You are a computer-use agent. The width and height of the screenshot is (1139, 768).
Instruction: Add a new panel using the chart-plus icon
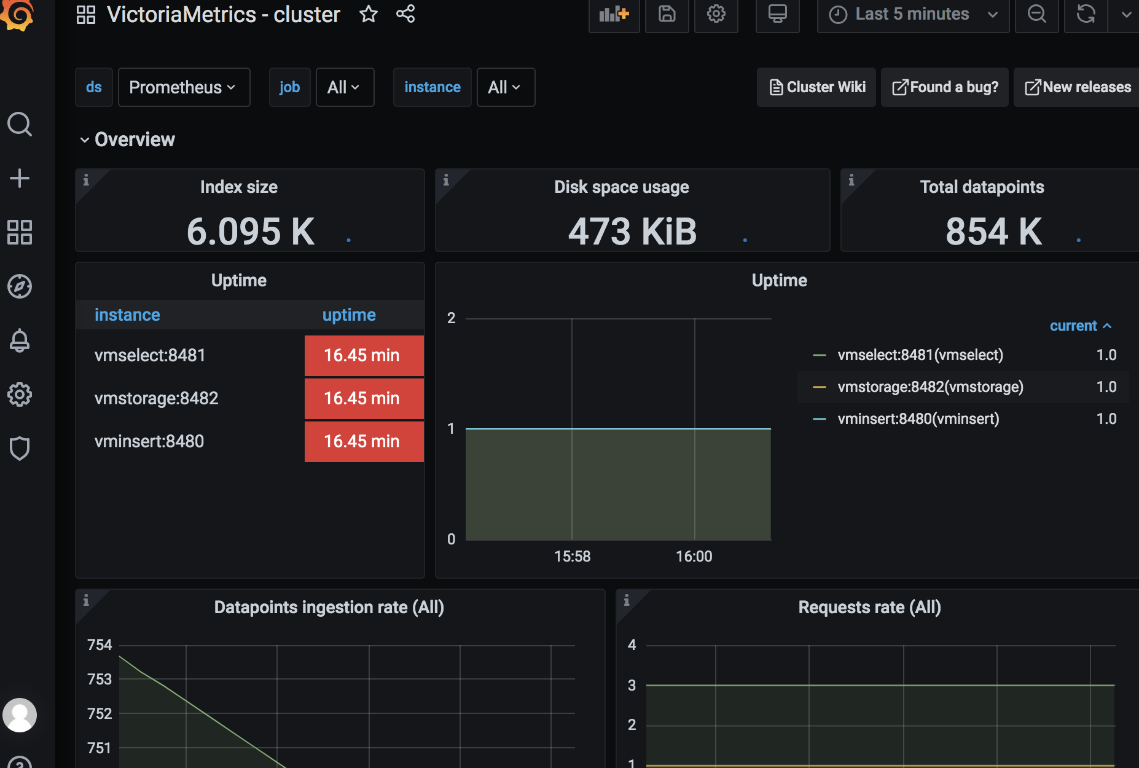pyautogui.click(x=614, y=14)
